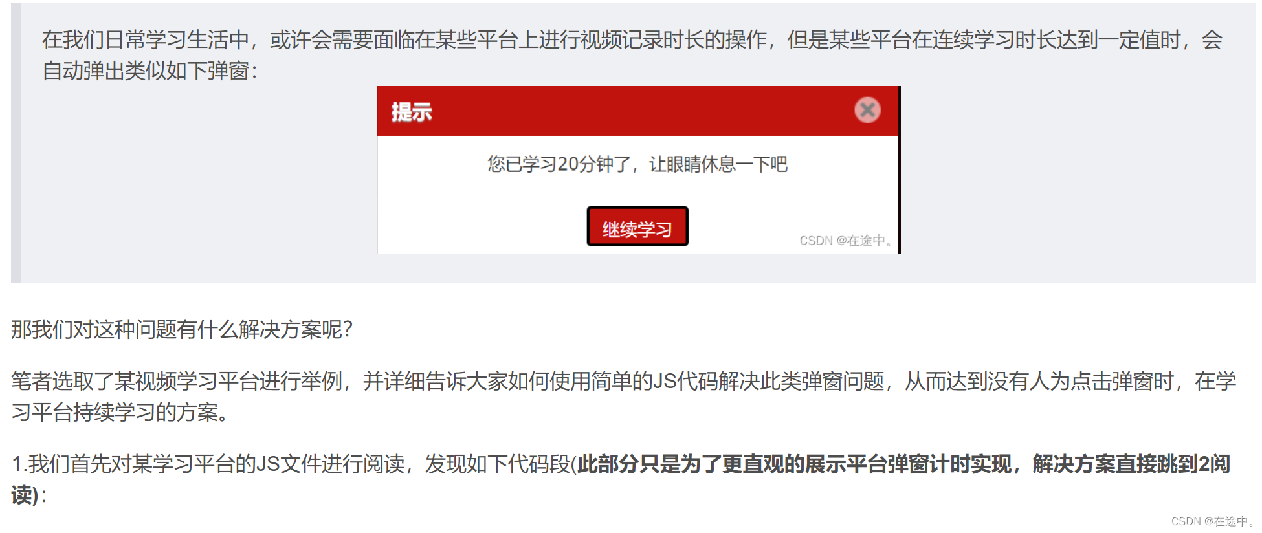Click the paragraph starting 笔者选取了某视频学习平台
Image resolution: width=1262 pixels, height=533 pixels.
624,397
